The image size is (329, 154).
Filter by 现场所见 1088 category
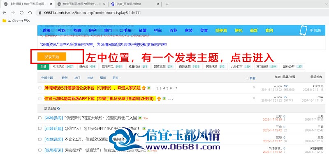click(112, 66)
